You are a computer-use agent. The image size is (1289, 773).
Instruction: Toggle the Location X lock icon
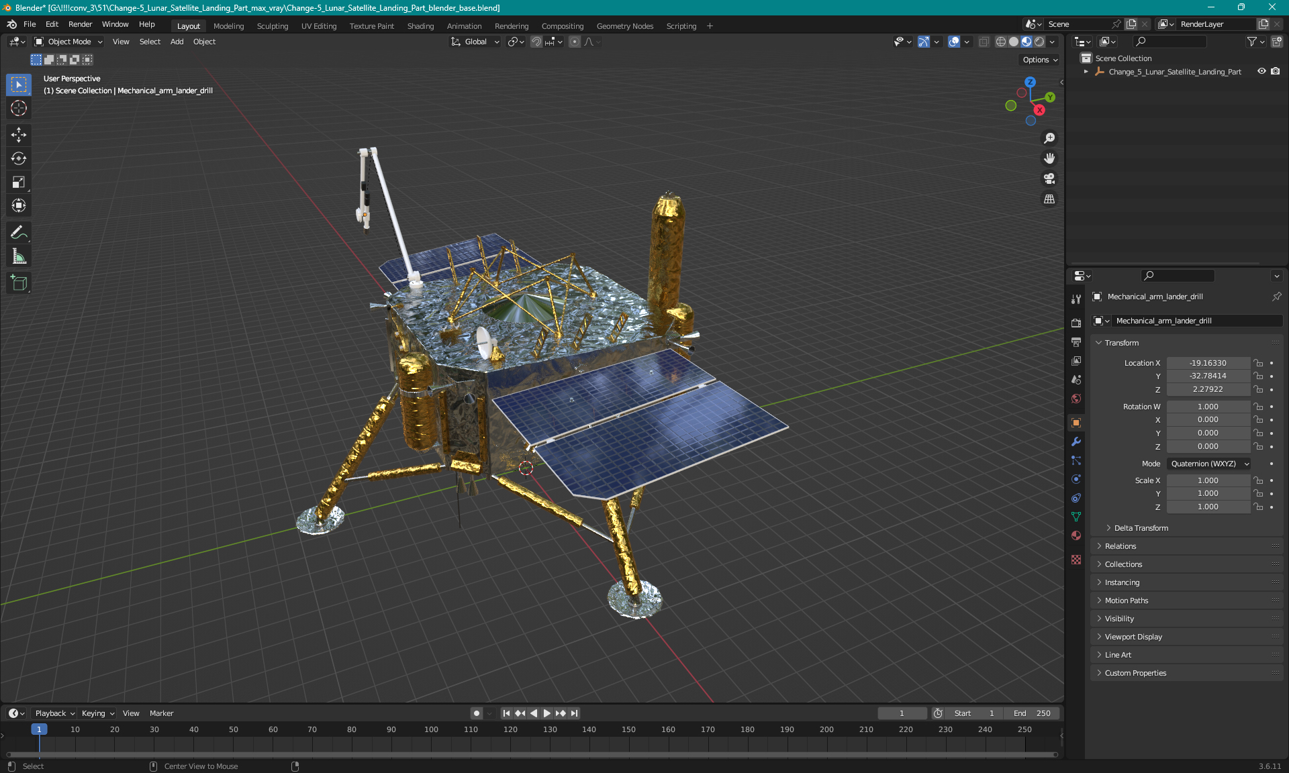click(x=1259, y=363)
